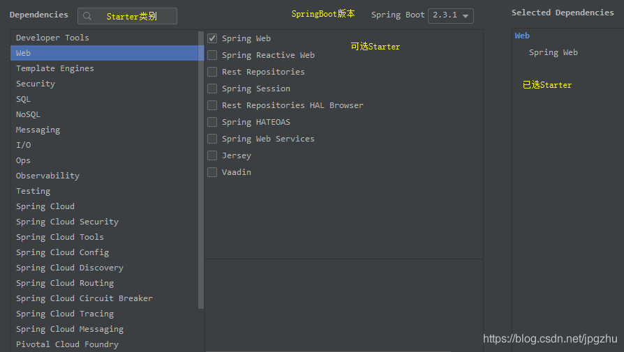Check the Jersey checkbox

212,155
